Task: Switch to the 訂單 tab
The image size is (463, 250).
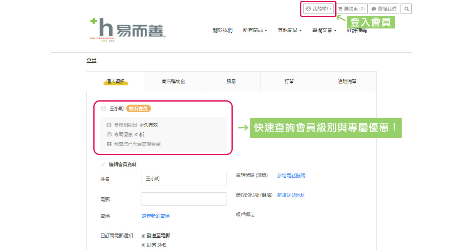Action: 289,82
